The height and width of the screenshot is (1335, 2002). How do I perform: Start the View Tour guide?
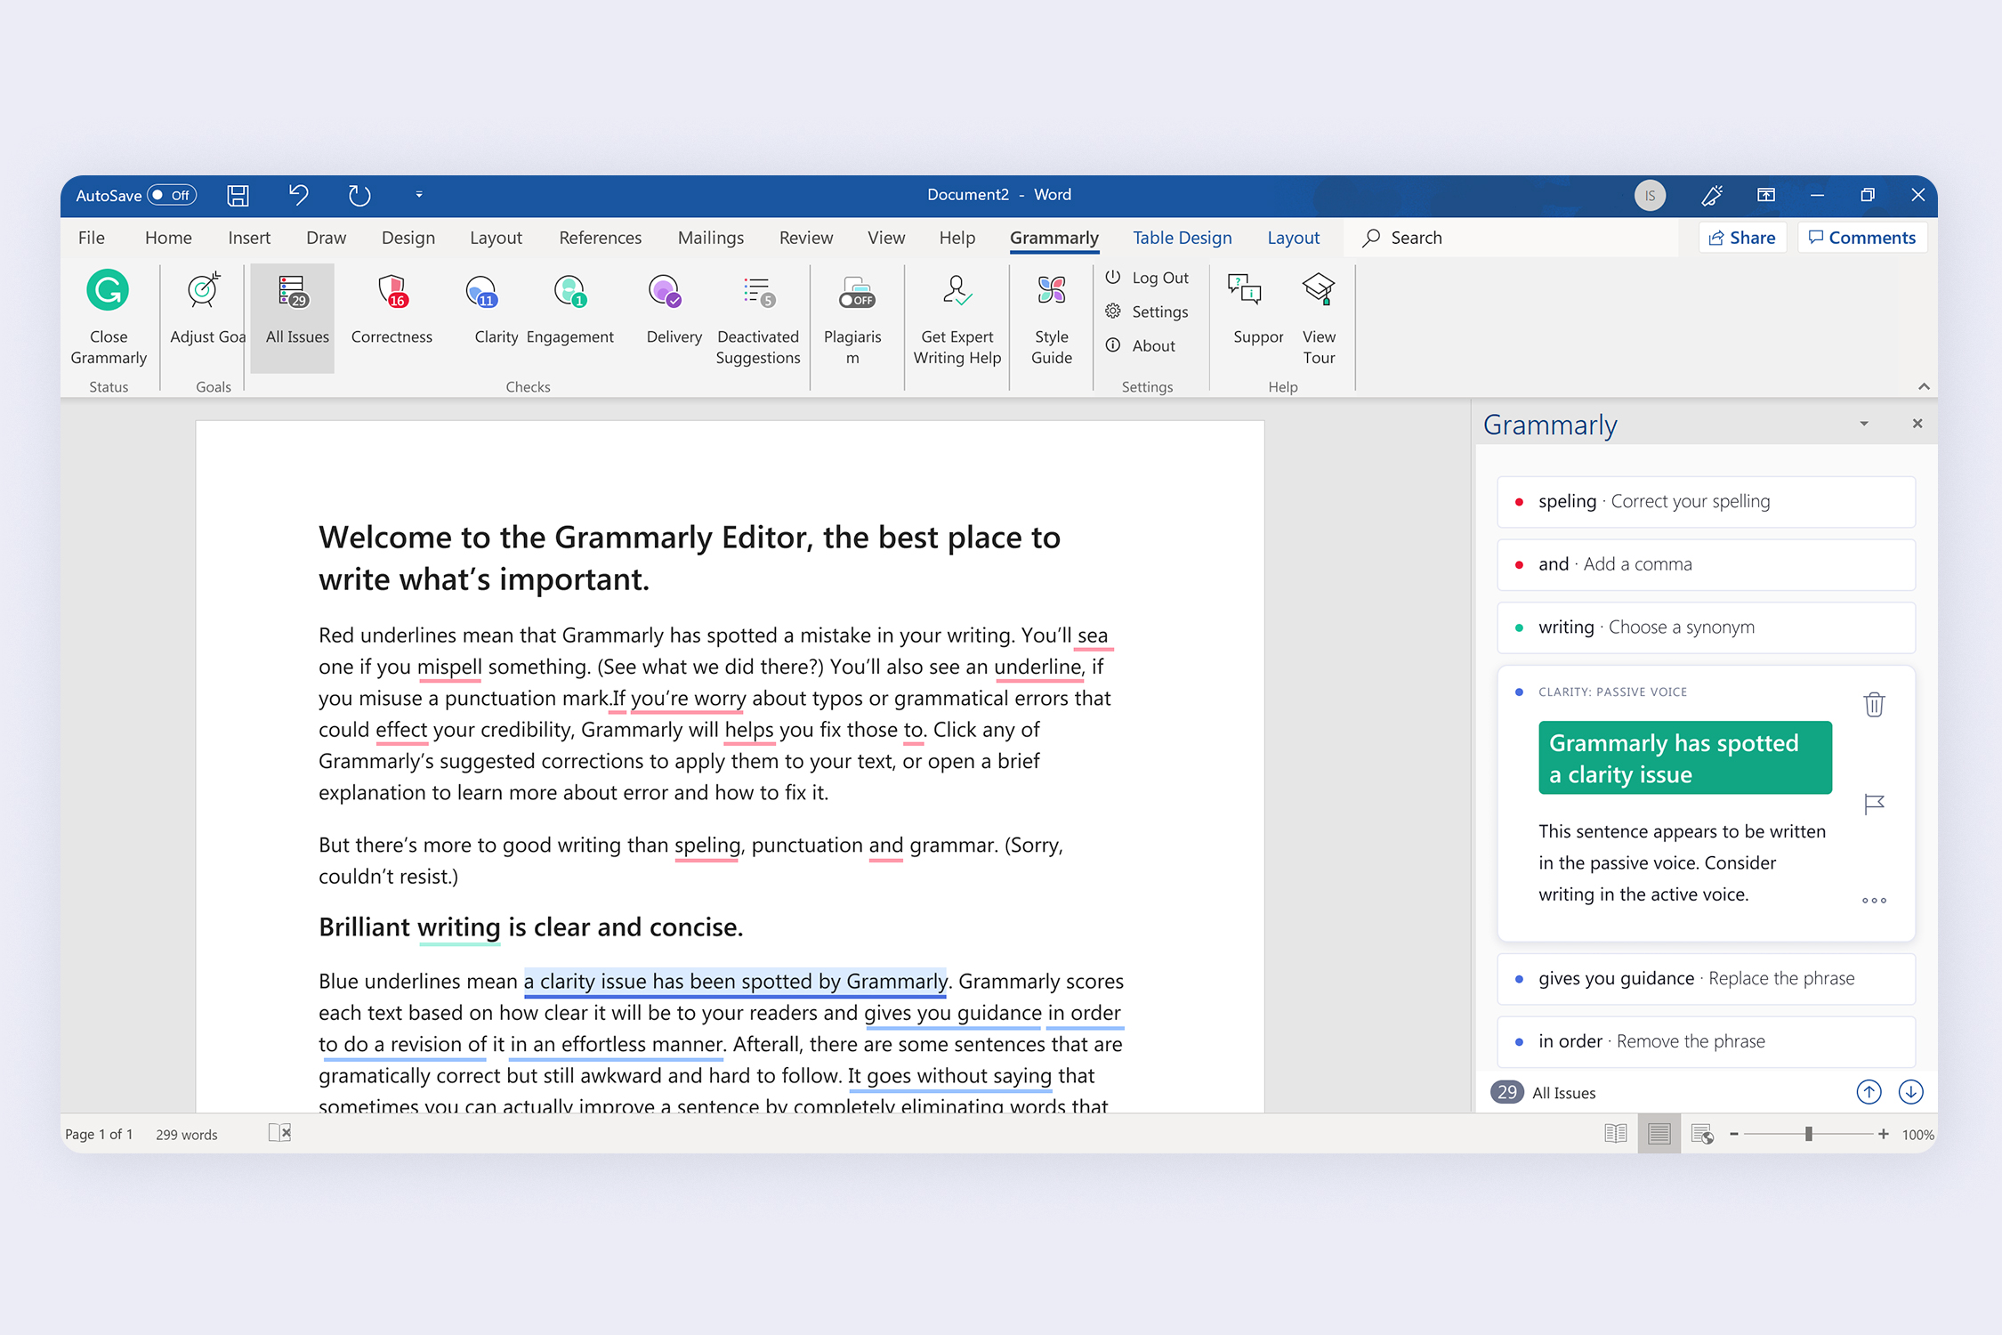pos(1319,319)
